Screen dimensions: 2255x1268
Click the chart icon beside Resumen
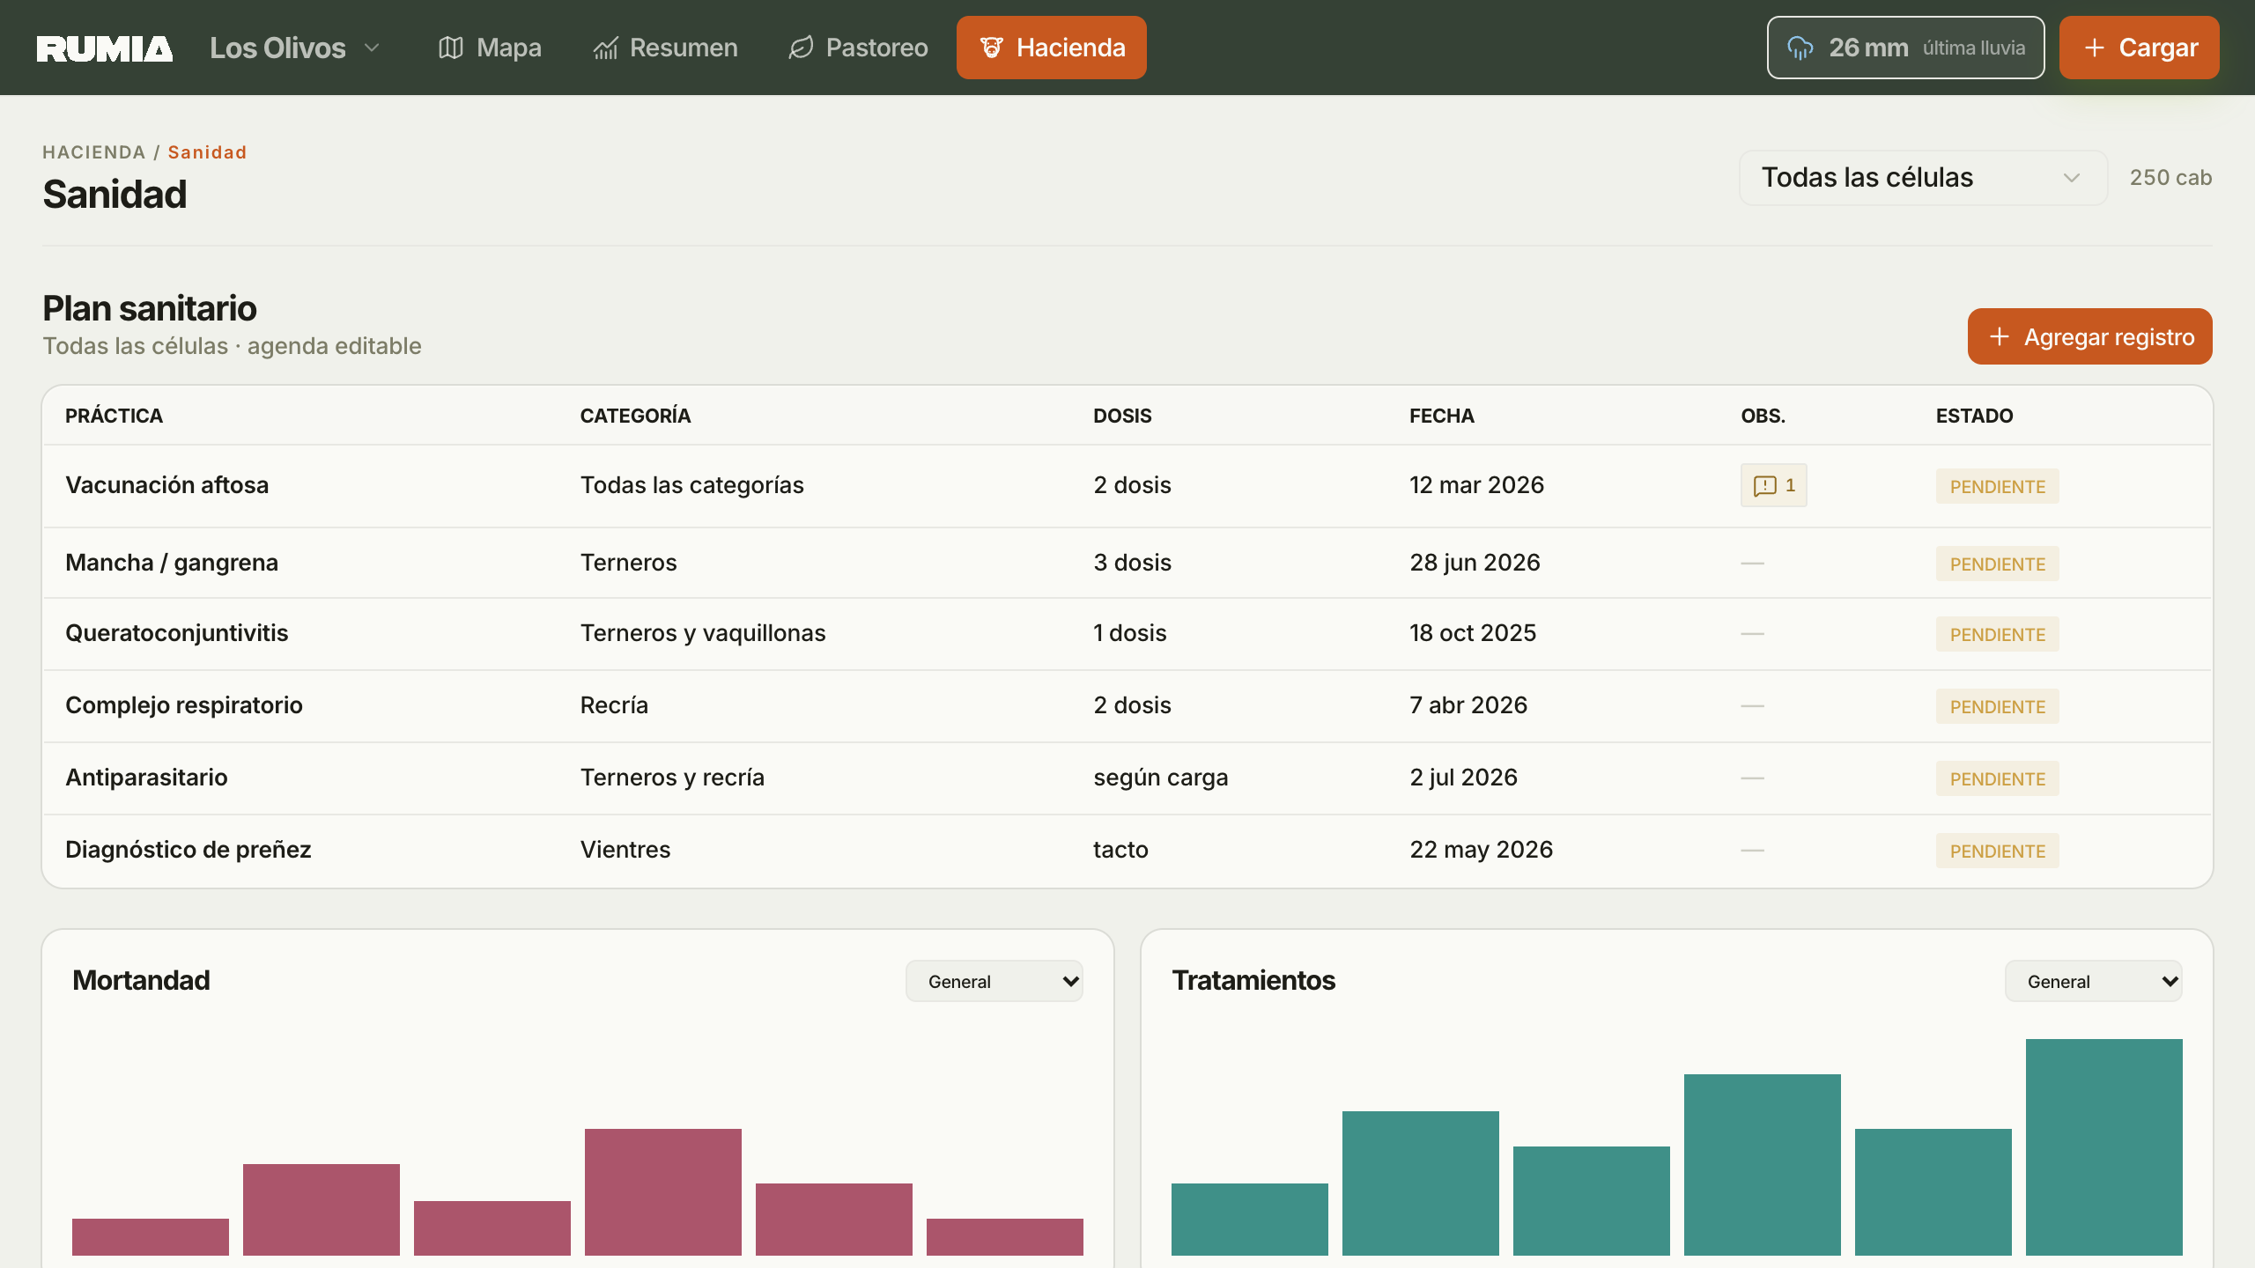605,48
